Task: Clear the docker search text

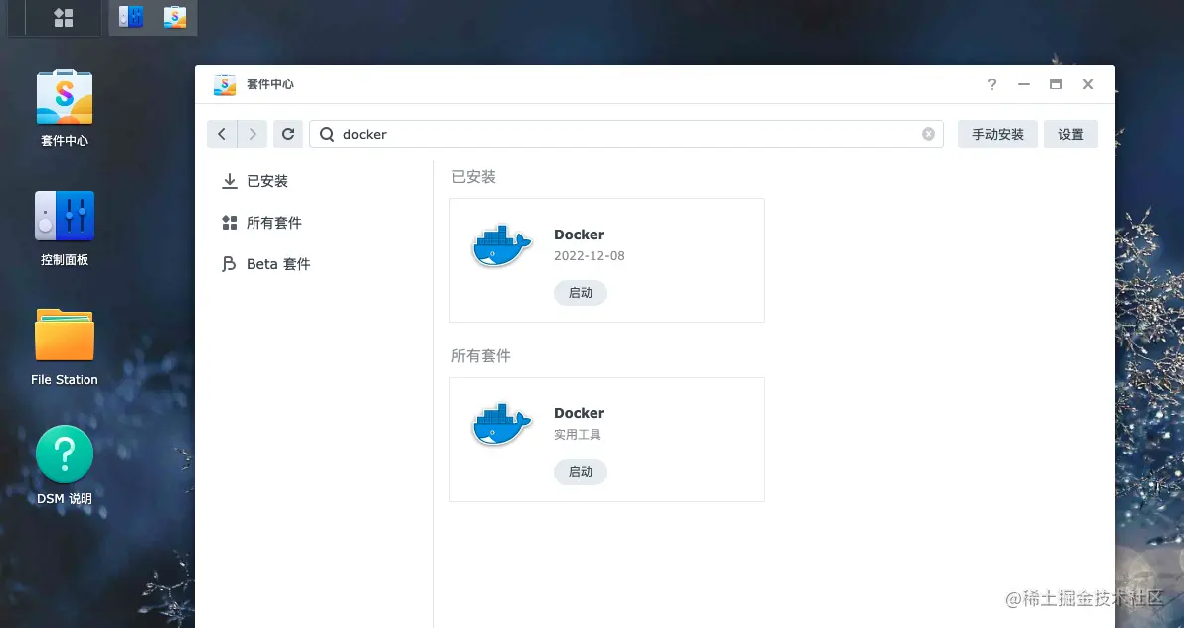Action: pyautogui.click(x=929, y=134)
